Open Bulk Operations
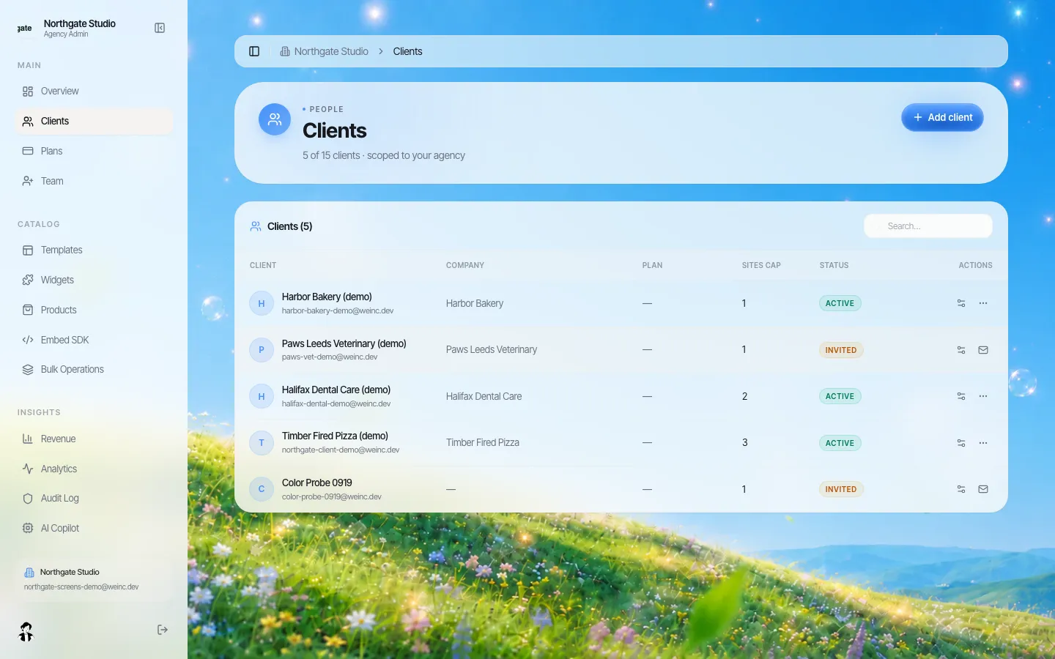Viewport: 1055px width, 659px height. [x=94, y=370]
